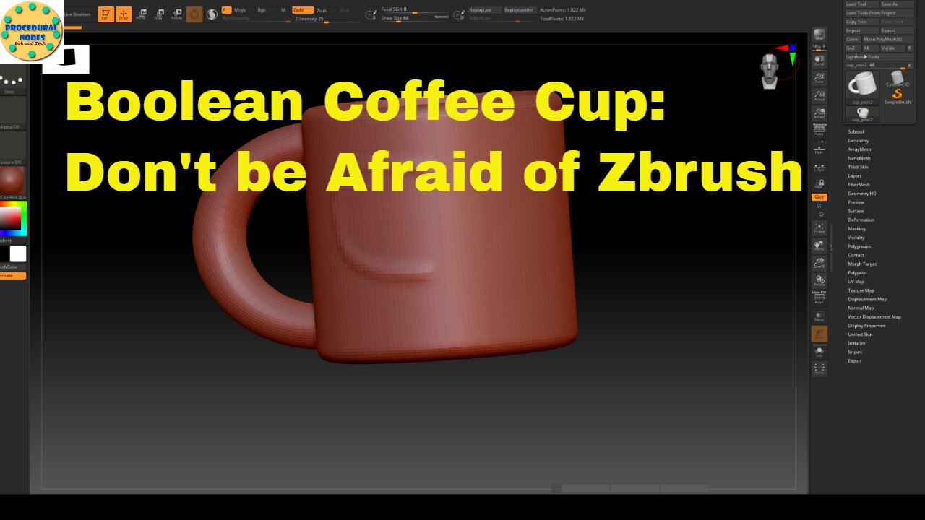Image resolution: width=925 pixels, height=520 pixels.
Task: Toggle the Transp transparency icon
Action: [819, 316]
